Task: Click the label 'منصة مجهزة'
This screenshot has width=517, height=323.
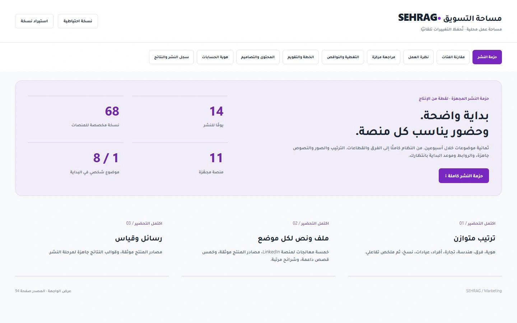Action: click(211, 172)
